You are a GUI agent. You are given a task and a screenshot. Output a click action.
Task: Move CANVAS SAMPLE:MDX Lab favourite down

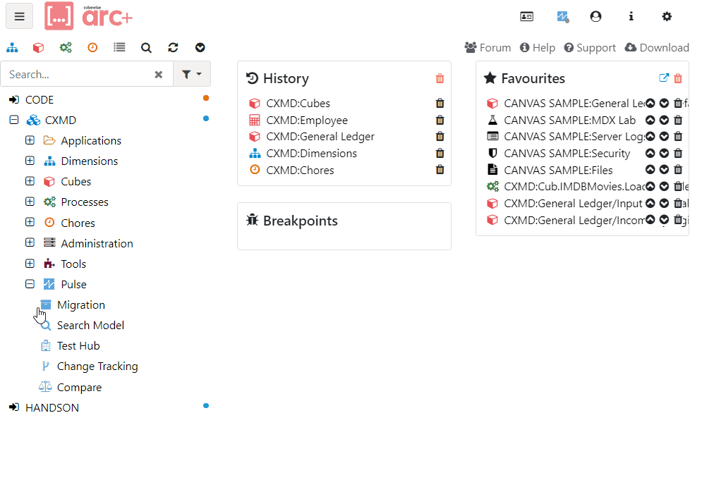pyautogui.click(x=664, y=121)
